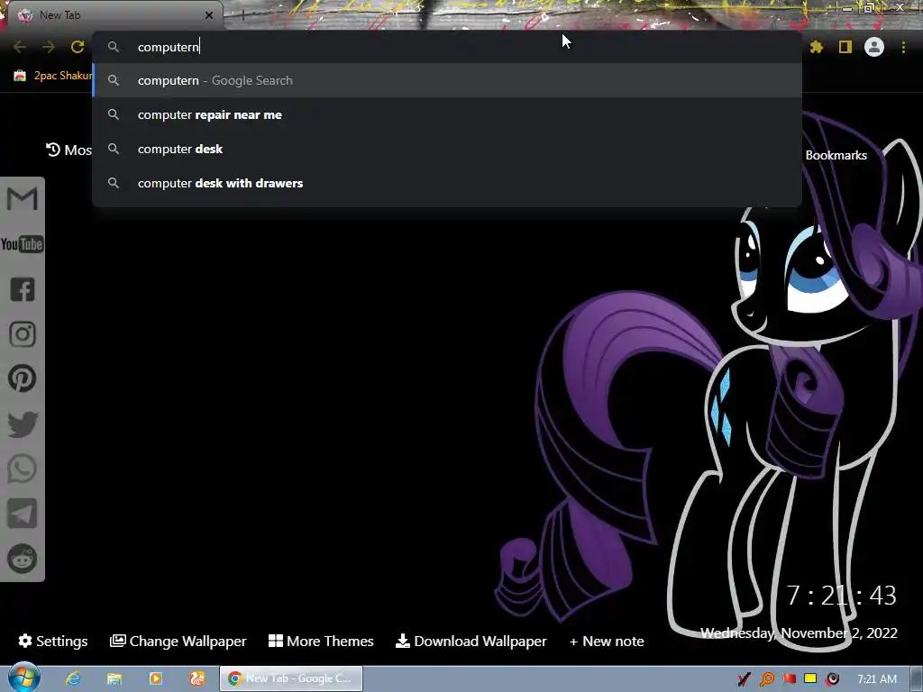
Task: Open the YouTube sidebar shortcut
Action: (x=22, y=244)
